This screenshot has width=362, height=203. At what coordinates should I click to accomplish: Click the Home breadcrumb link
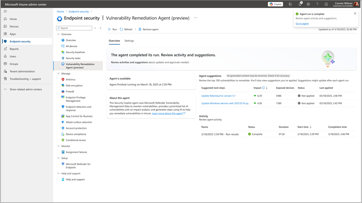[x=61, y=12]
